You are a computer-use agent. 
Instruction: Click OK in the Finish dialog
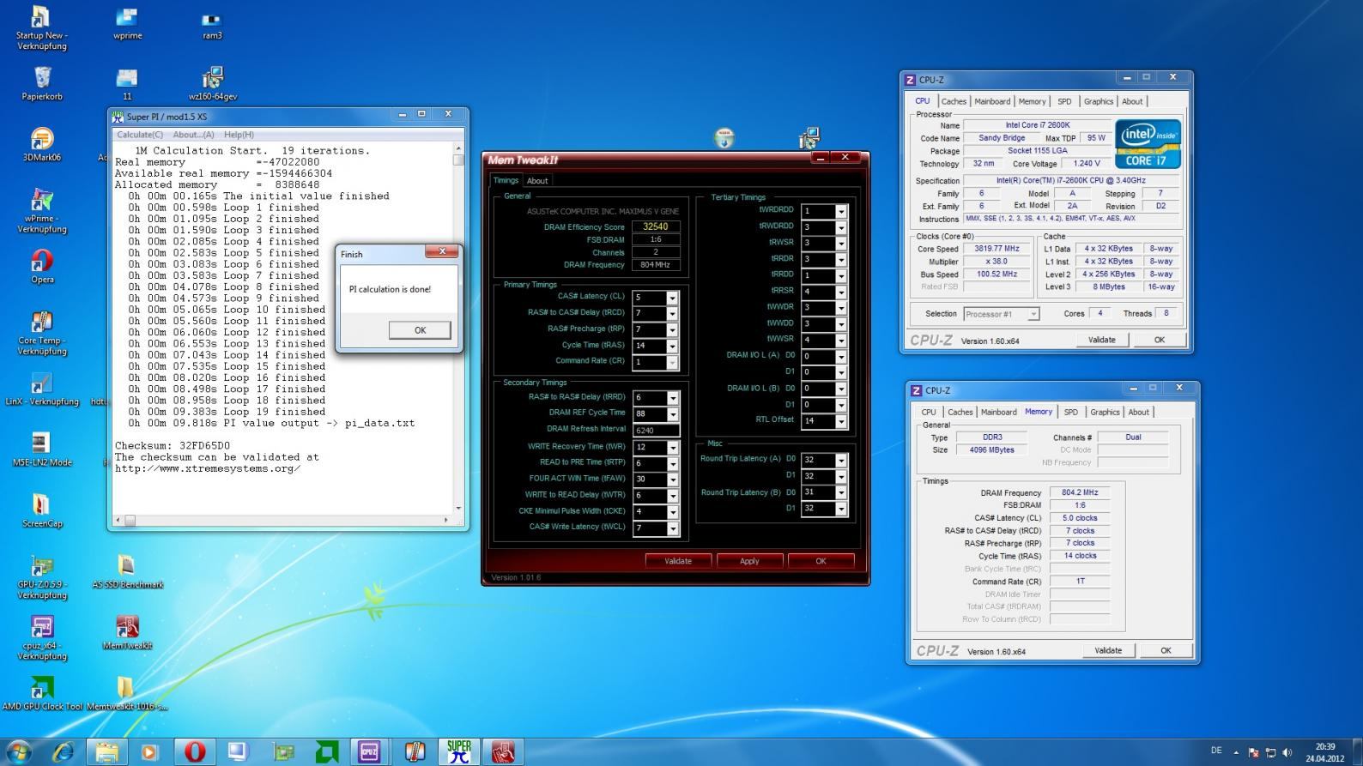coord(420,330)
